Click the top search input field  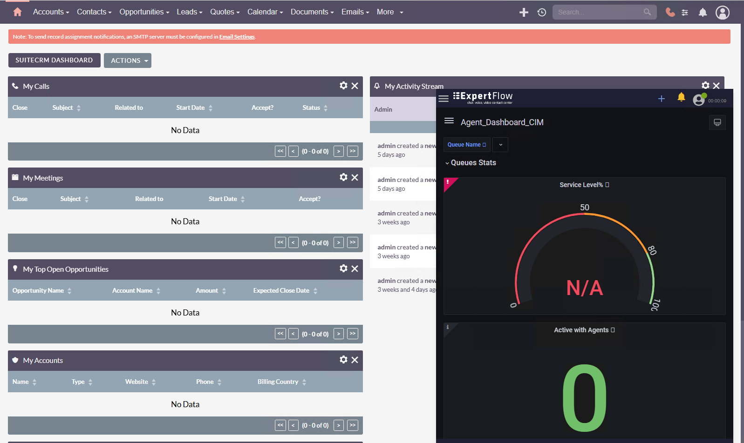[599, 12]
